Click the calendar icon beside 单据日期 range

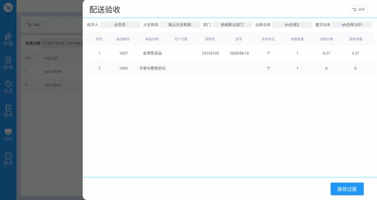(44, 44)
